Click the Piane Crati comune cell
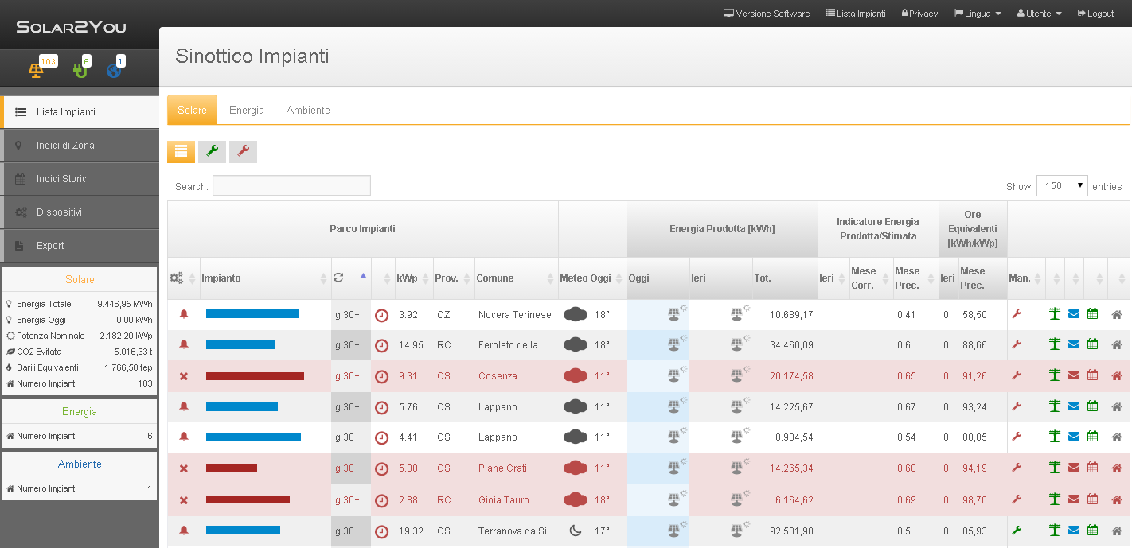The width and height of the screenshot is (1132, 548). pyautogui.click(x=502, y=468)
